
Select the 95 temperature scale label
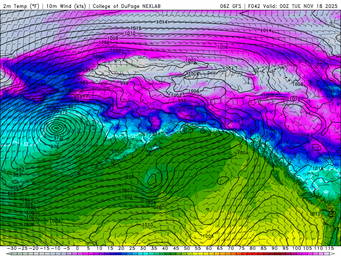tap(285, 248)
